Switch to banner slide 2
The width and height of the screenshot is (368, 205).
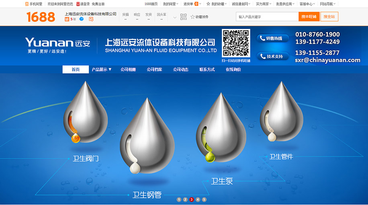[x=185, y=199]
